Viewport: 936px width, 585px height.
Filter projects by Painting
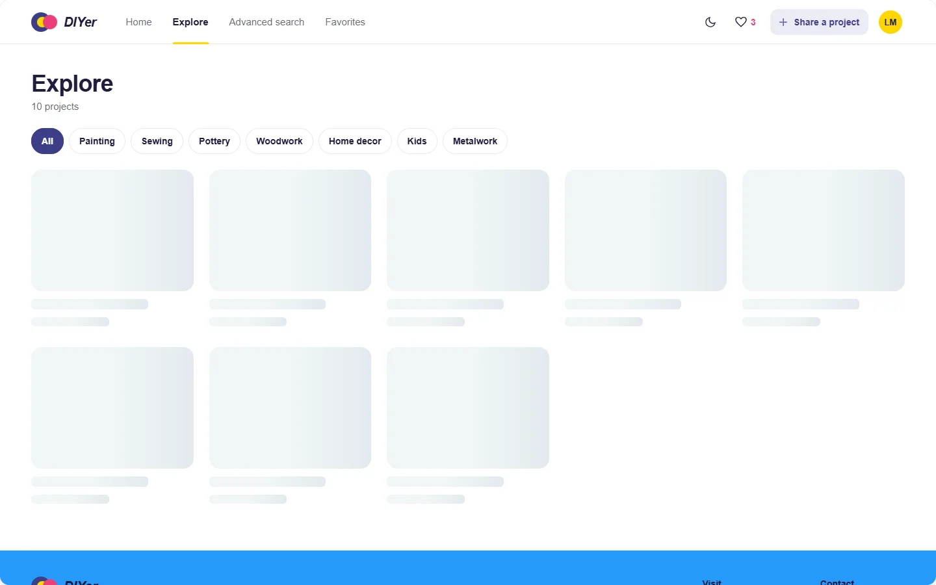(x=97, y=141)
